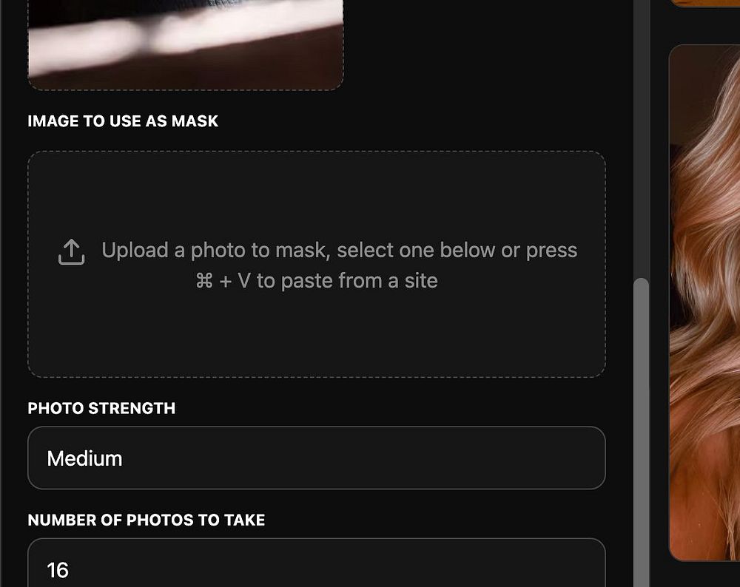
Task: Open the Number of Photos to Take selector
Action: pyautogui.click(x=316, y=566)
